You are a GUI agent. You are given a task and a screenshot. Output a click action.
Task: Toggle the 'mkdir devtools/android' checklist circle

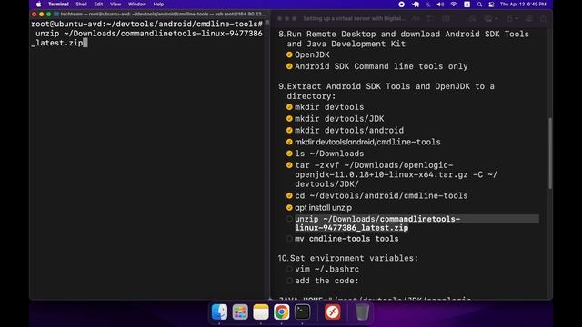[289, 130]
